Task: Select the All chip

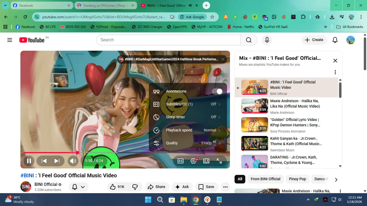Action: [x=240, y=179]
